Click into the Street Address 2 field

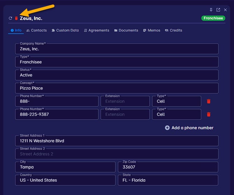[117, 154]
